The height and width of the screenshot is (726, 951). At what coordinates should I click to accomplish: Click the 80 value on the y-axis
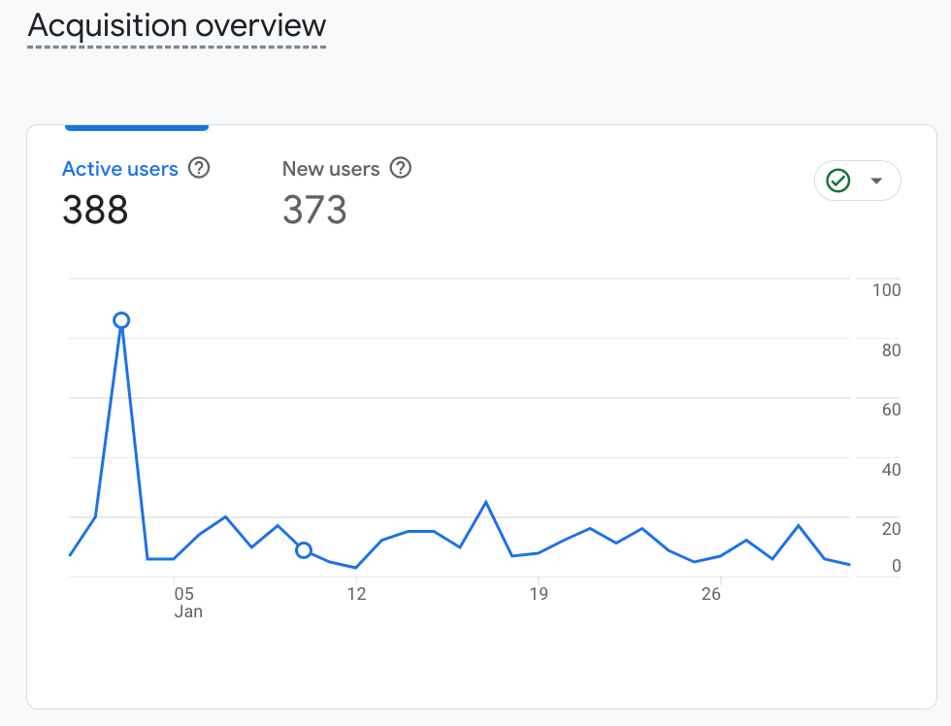click(x=891, y=350)
